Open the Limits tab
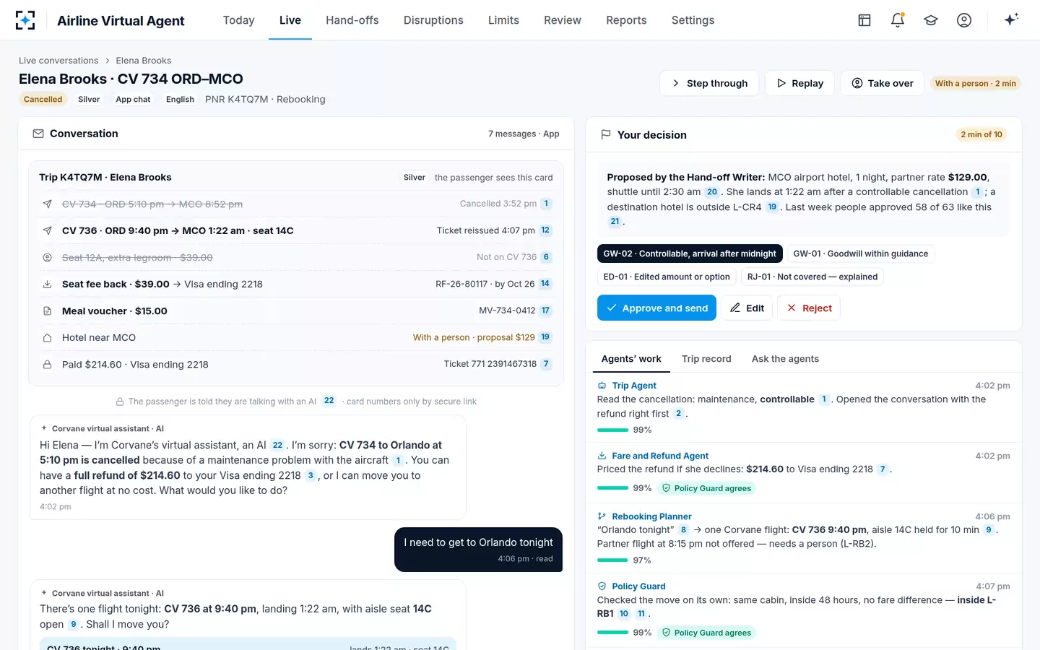 503,20
